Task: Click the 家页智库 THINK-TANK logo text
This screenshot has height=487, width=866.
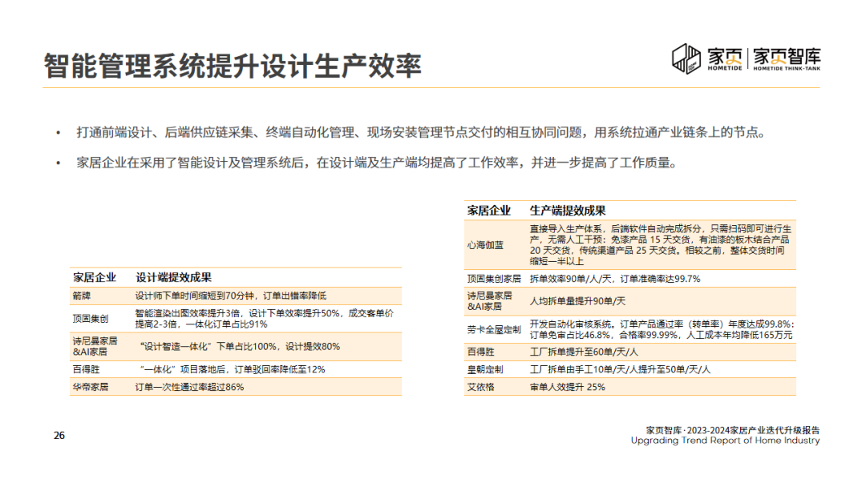Action: pyautogui.click(x=787, y=59)
